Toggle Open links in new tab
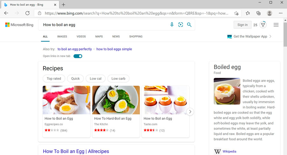Screen dimensions: 287x155 coord(78,56)
